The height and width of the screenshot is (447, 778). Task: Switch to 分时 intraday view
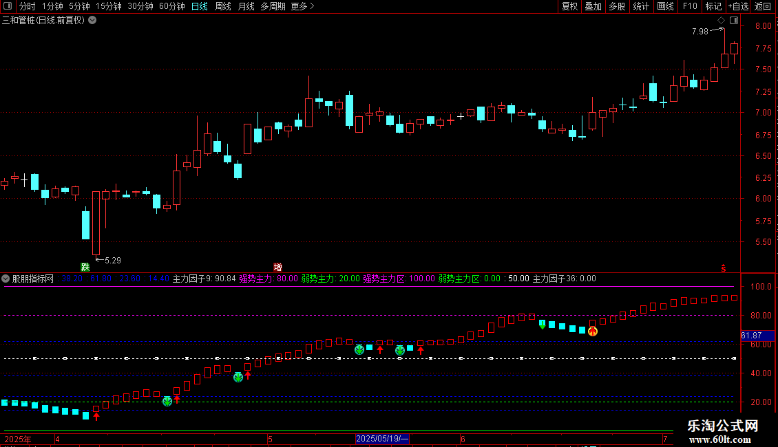click(x=28, y=6)
